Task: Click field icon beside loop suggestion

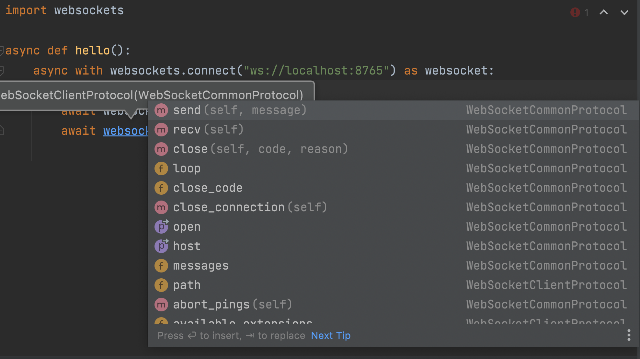Action: pyautogui.click(x=161, y=168)
